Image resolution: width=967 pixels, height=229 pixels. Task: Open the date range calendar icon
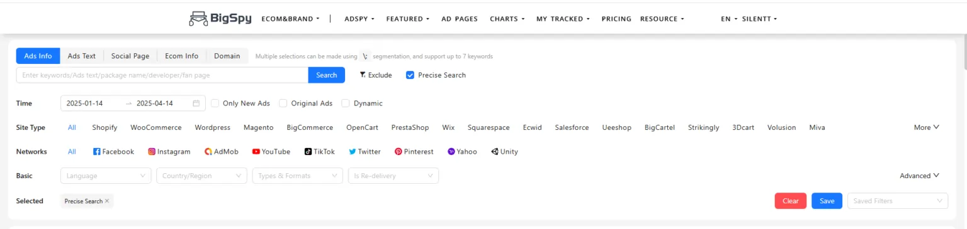pyautogui.click(x=196, y=104)
